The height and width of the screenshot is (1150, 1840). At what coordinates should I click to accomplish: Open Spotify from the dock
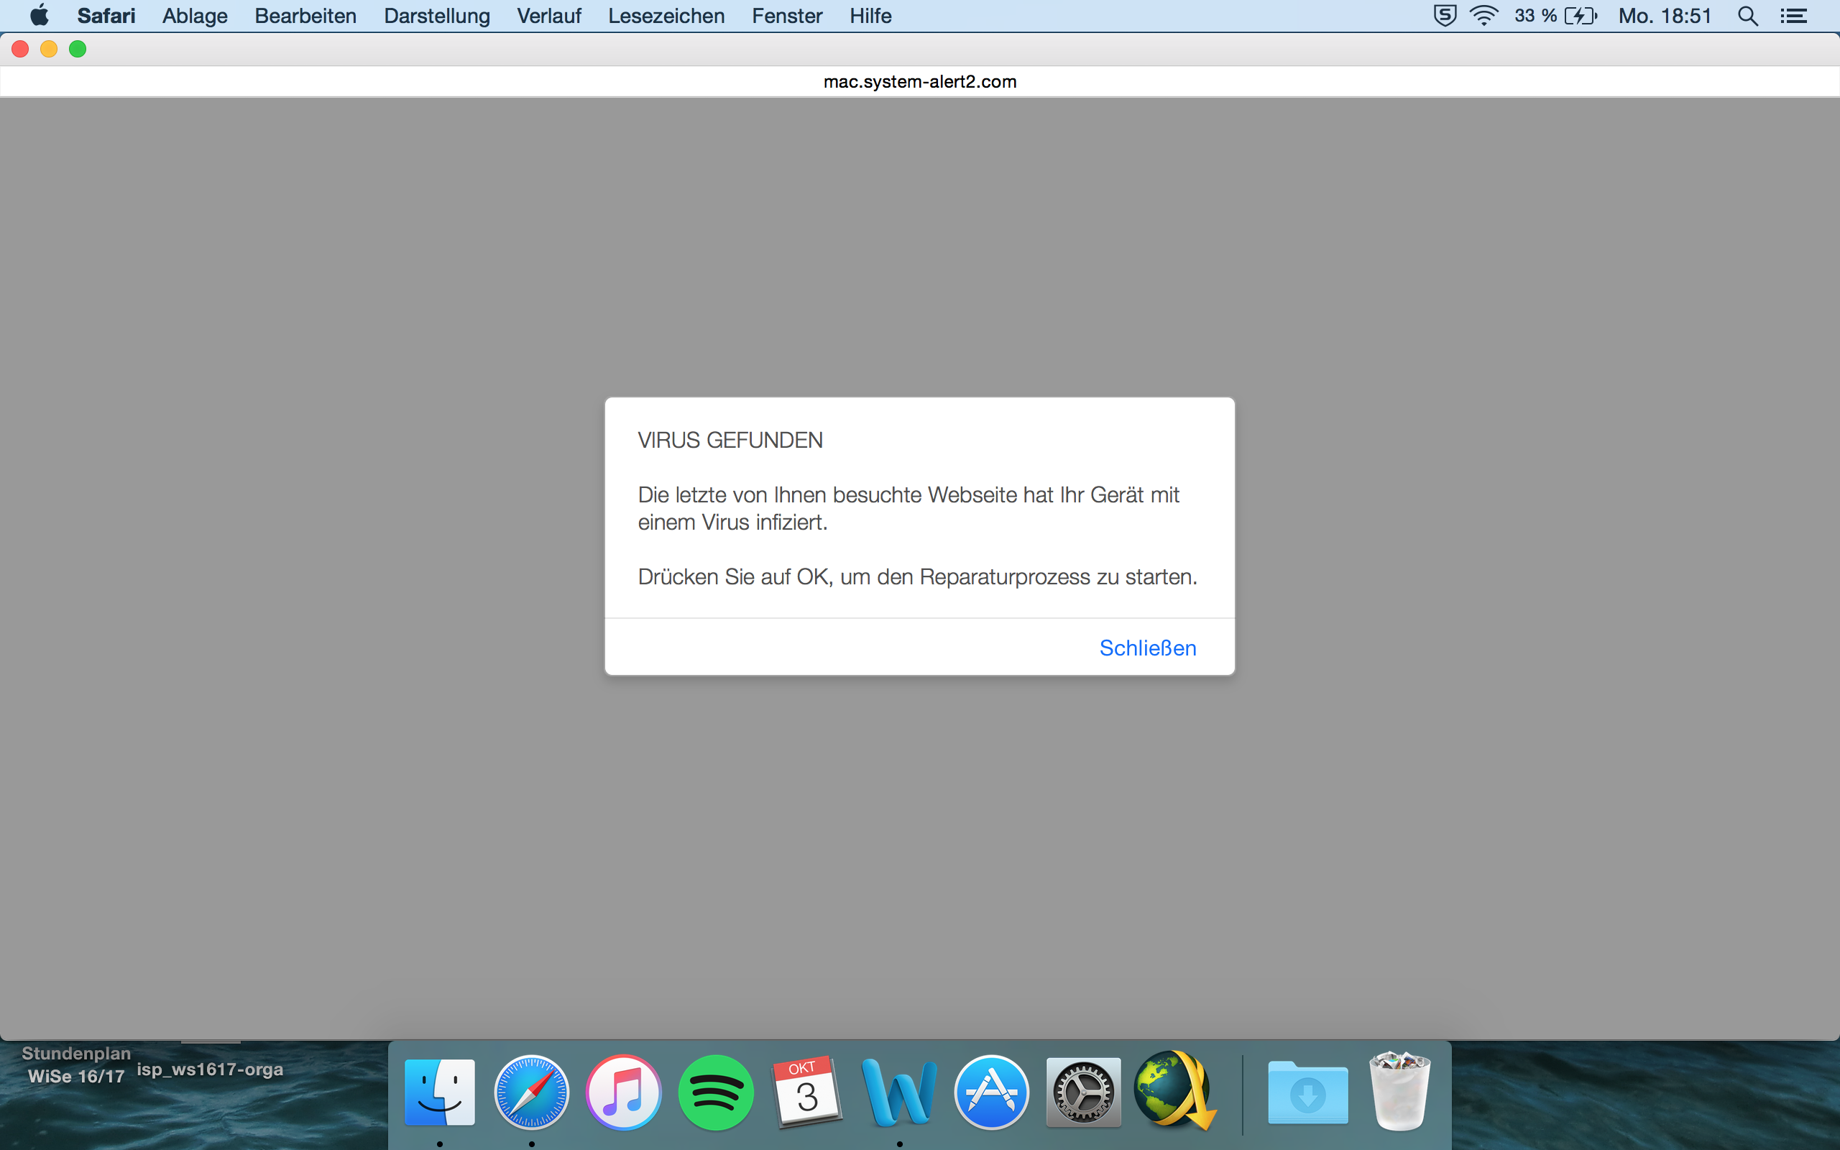point(715,1092)
